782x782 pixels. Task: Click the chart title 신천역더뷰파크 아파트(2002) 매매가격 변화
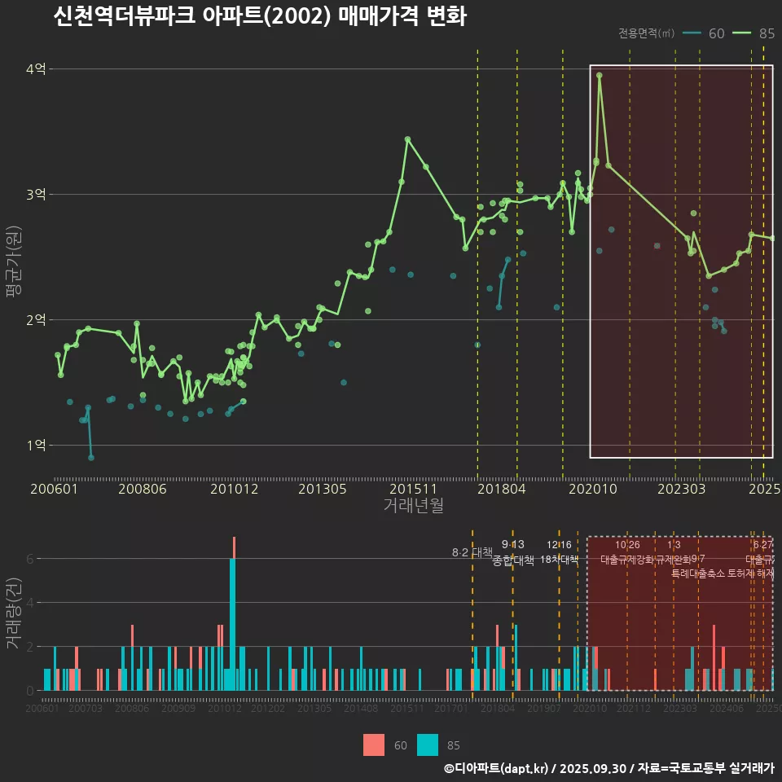pos(259,17)
